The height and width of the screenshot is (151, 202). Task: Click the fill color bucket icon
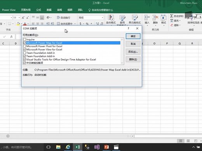[x=18, y=24]
